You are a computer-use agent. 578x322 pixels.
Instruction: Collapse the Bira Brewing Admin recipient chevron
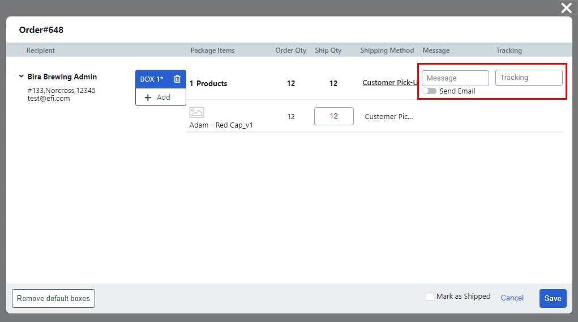pyautogui.click(x=21, y=77)
